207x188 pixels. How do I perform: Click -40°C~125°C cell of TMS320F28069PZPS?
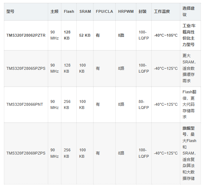pos(166,153)
